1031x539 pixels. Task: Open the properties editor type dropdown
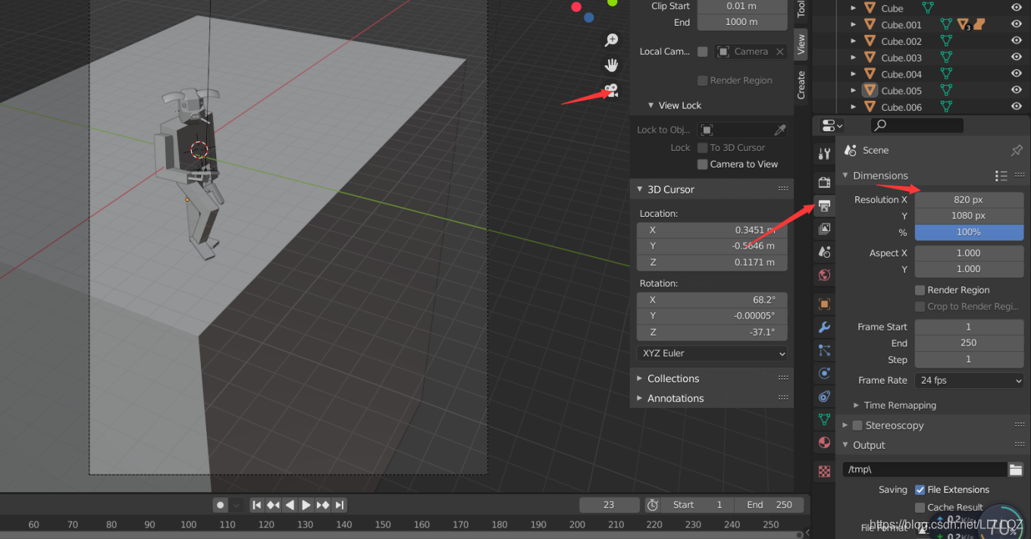click(832, 125)
